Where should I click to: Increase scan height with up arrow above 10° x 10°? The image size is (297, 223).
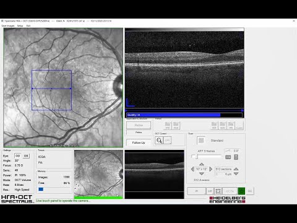tap(202, 164)
